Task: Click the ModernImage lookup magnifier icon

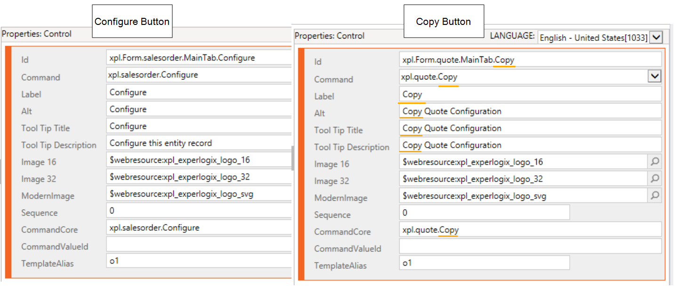Action: coord(654,196)
